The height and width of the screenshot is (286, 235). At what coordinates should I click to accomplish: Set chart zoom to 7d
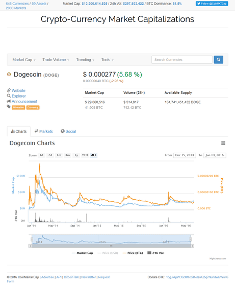[50, 155]
